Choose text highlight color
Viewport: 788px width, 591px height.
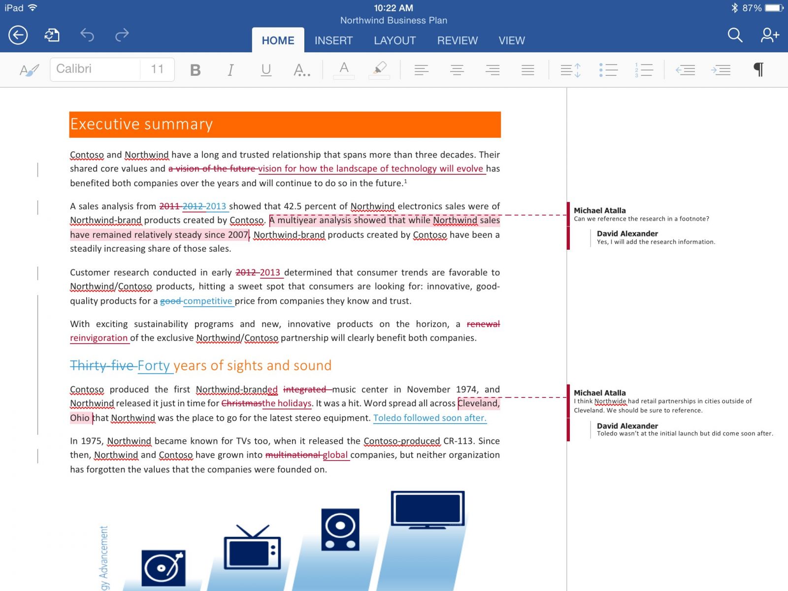click(379, 70)
